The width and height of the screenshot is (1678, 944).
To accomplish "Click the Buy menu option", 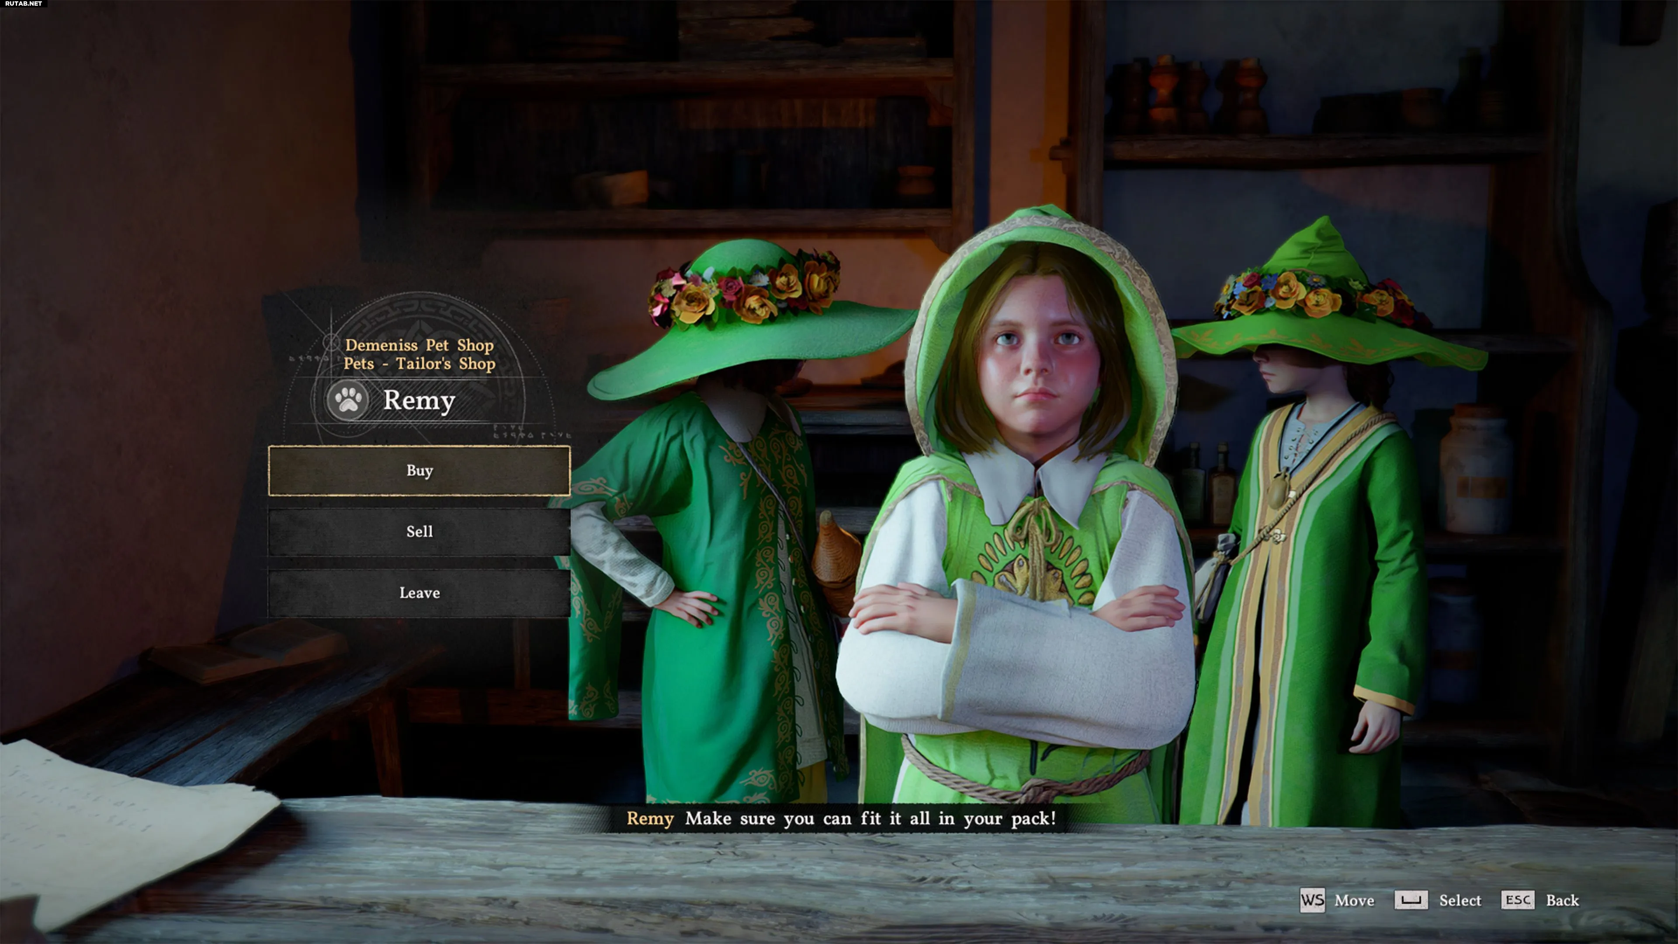I will coord(419,470).
